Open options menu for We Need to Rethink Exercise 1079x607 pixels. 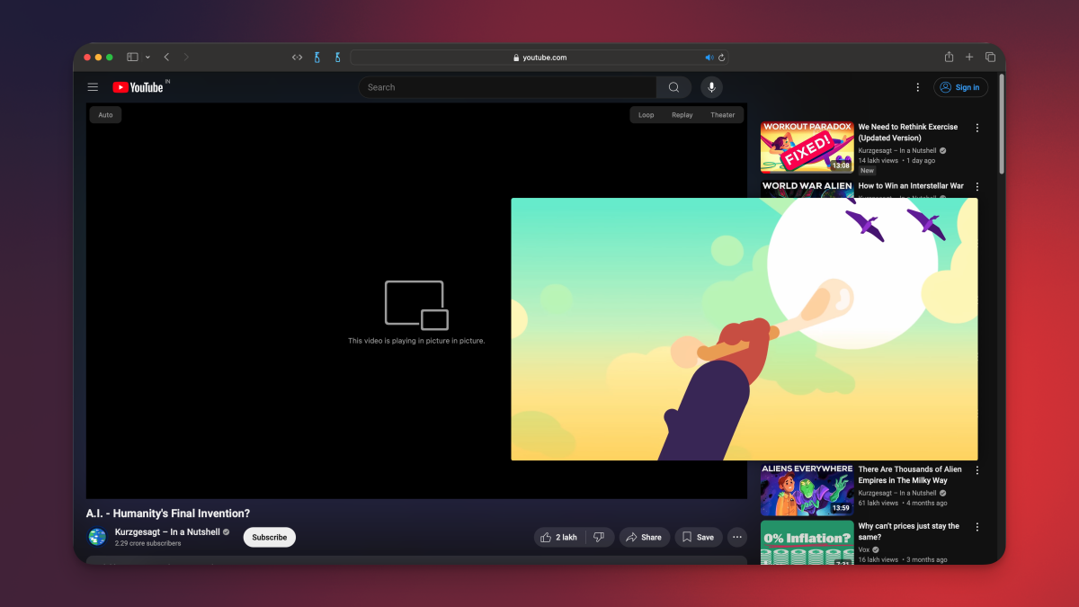coord(977,128)
